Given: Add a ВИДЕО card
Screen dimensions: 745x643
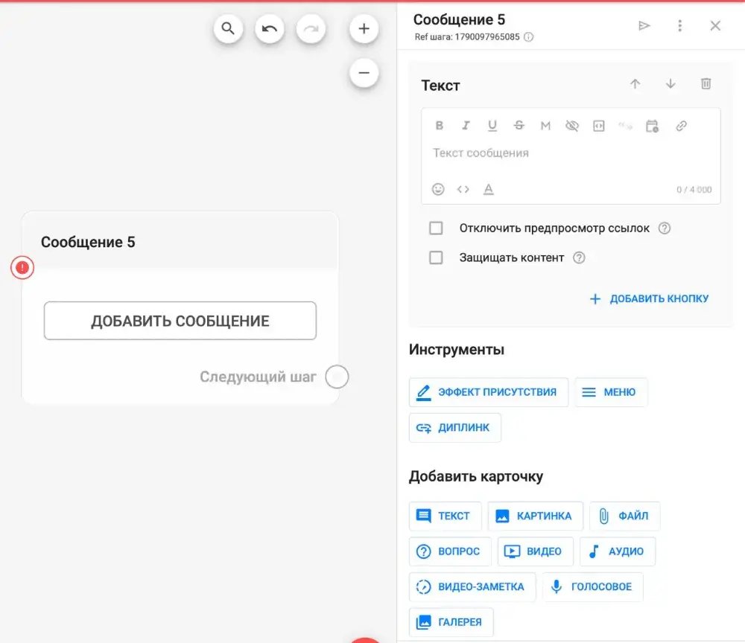Looking at the screenshot, I should 536,551.
